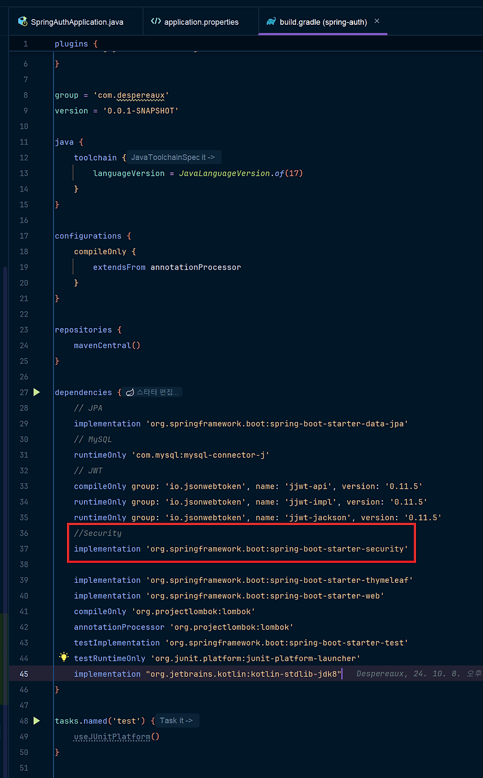Image resolution: width=483 pixels, height=778 pixels.
Task: Switch to the application.properties tab
Action: coord(199,21)
